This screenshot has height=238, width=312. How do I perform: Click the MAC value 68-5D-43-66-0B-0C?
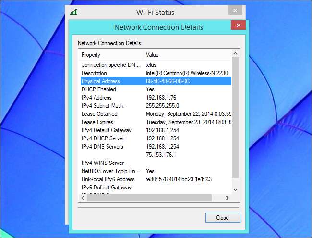tap(168, 81)
